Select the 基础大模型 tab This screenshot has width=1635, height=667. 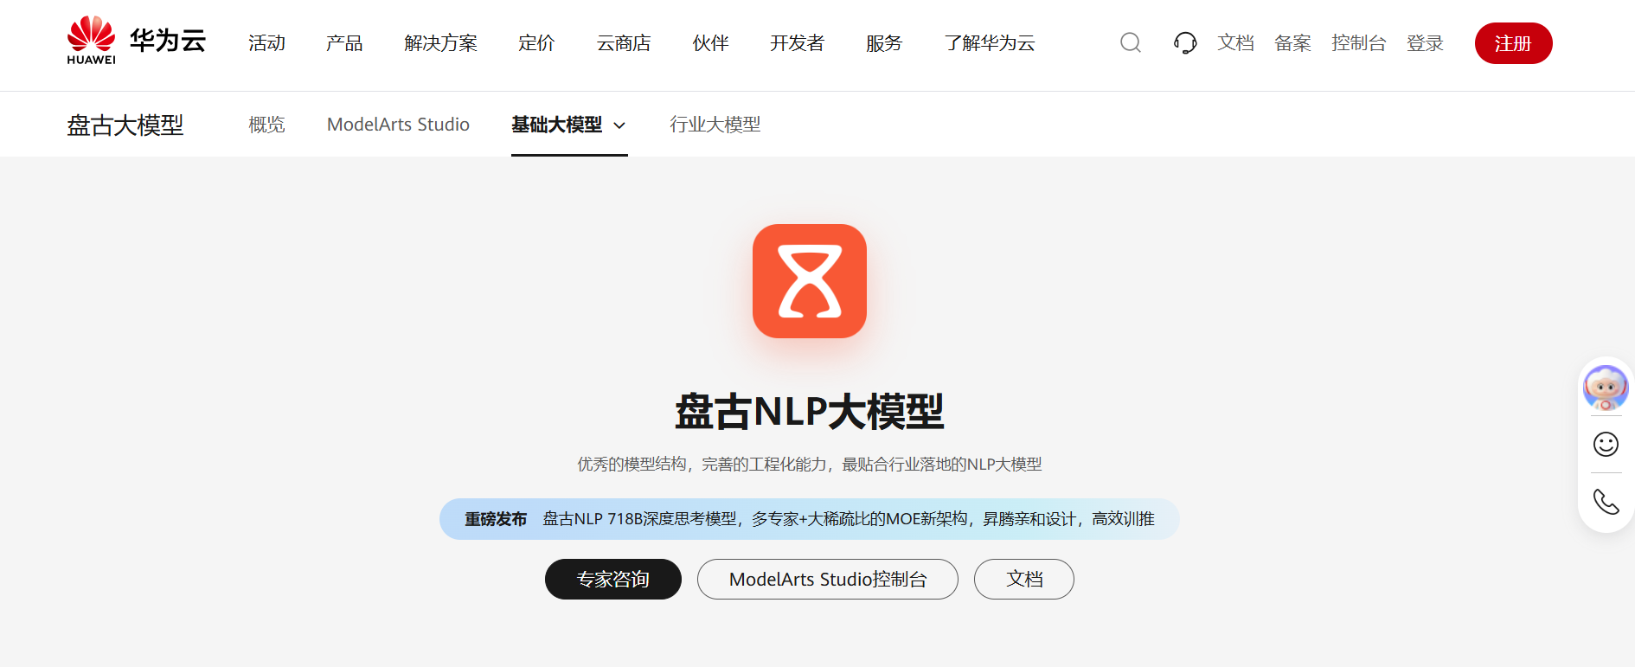[556, 125]
